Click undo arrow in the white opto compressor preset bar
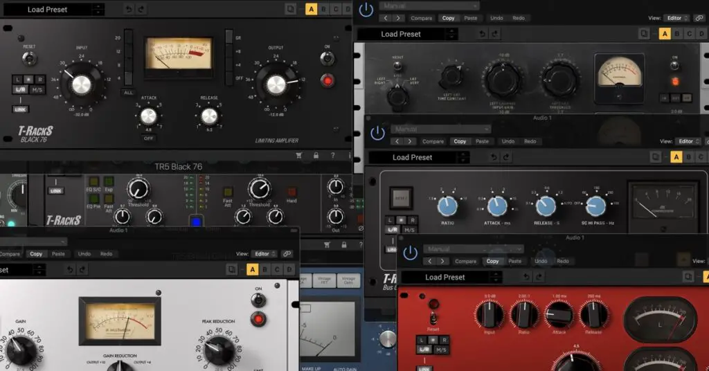Screen dimensions: 709x371 click(70, 270)
